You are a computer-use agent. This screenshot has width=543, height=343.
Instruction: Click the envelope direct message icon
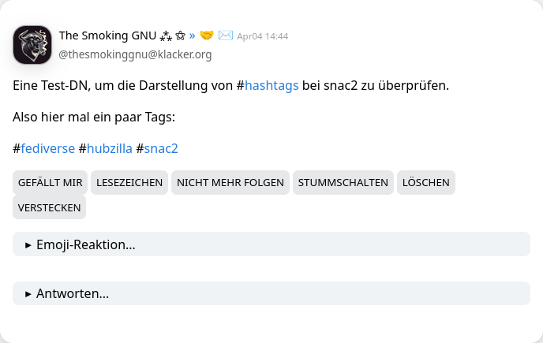[x=226, y=35]
